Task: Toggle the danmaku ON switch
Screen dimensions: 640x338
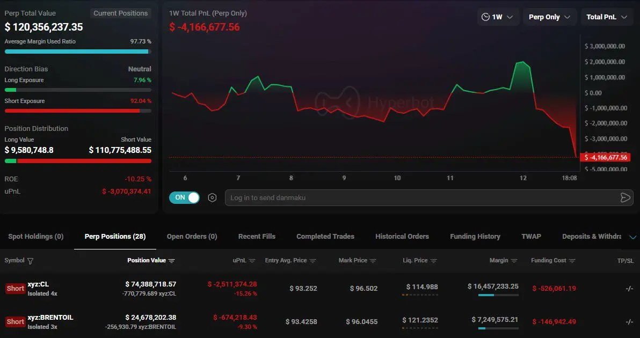Action: coord(185,198)
